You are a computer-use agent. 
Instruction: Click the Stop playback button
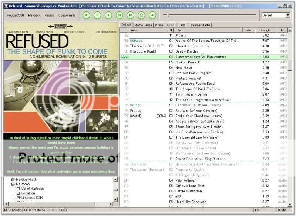point(86,15)
